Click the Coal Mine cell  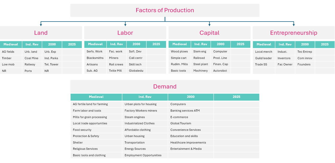(32, 58)
